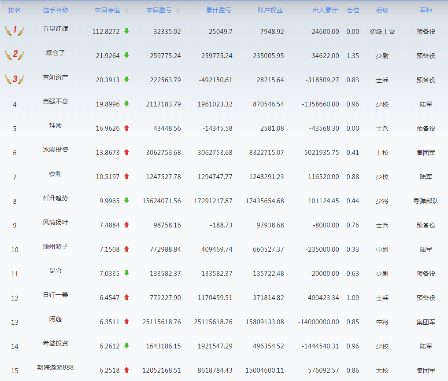Click the red up arrow beside 6.3511
The image size is (448, 381).
(x=126, y=322)
